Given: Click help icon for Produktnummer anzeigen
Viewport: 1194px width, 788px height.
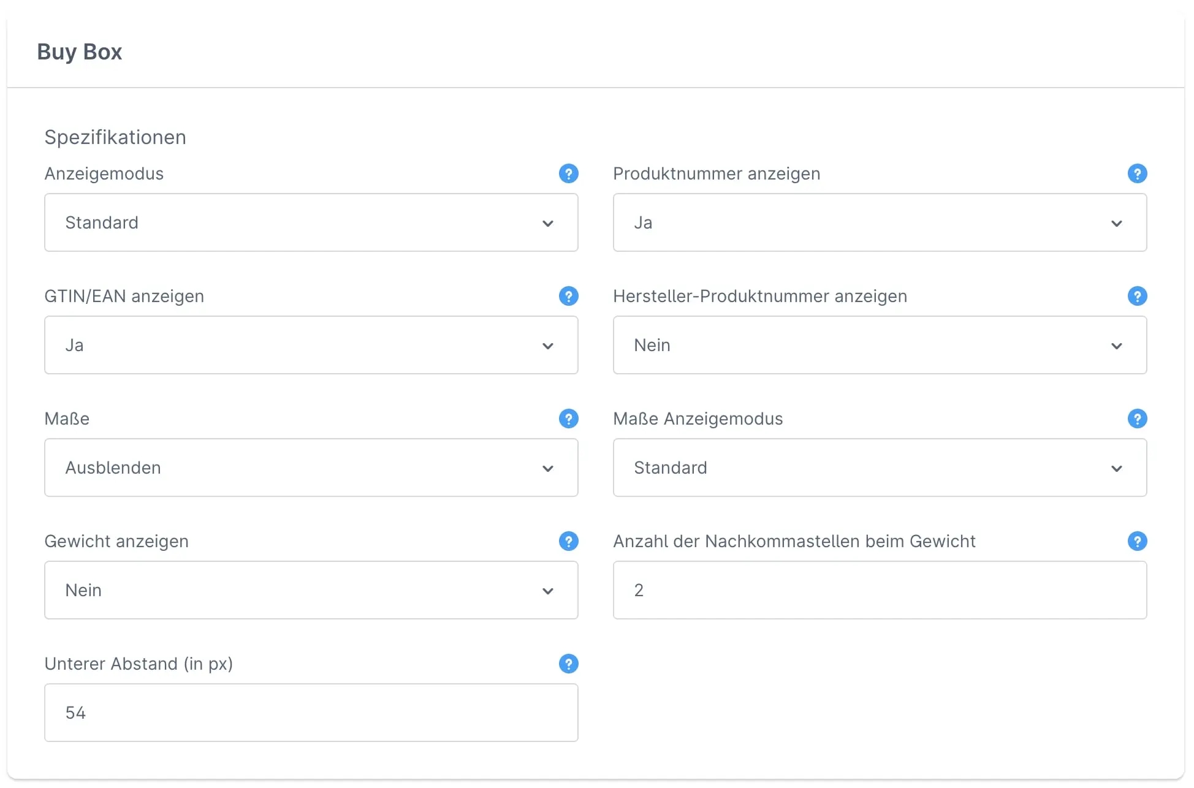Looking at the screenshot, I should pyautogui.click(x=1137, y=173).
